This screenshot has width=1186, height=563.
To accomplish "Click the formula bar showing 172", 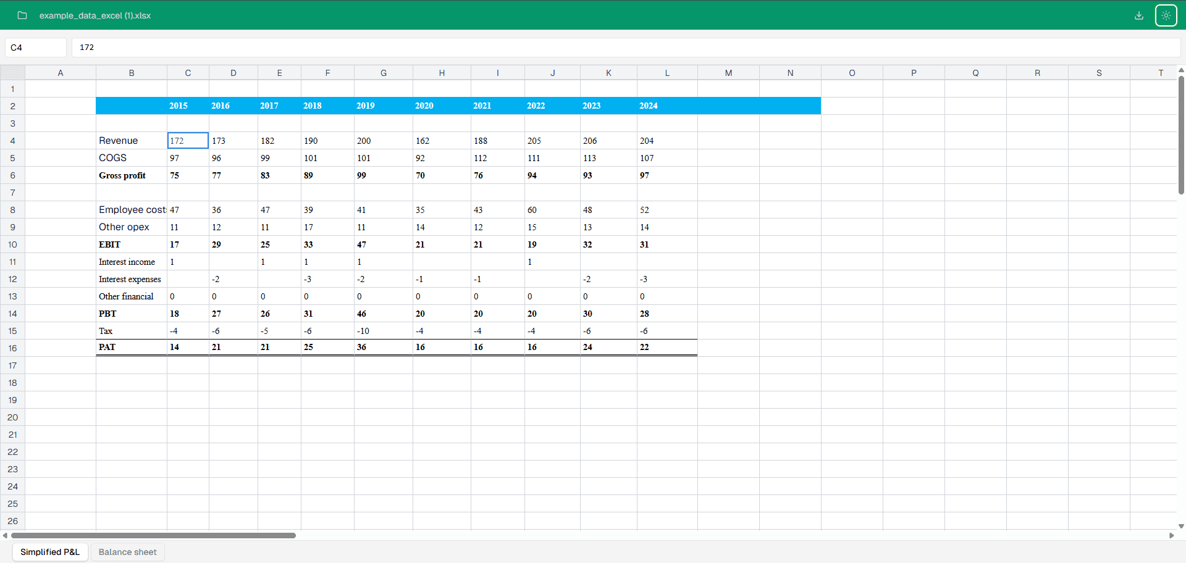I will (625, 48).
